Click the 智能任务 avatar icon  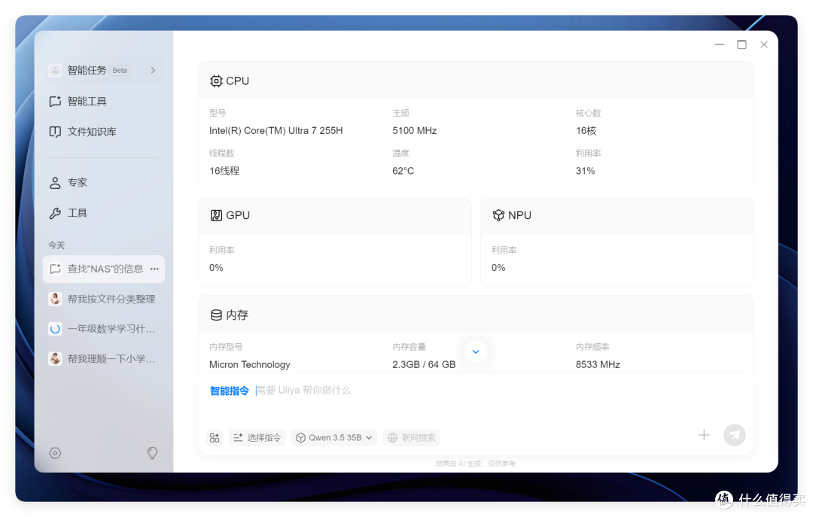click(x=55, y=71)
